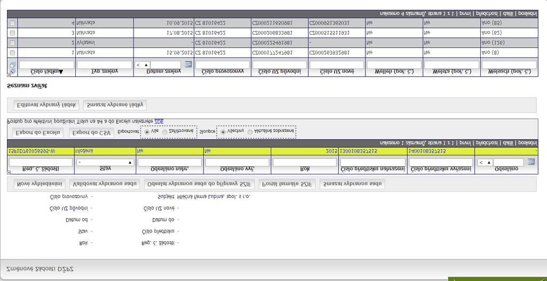Tick checkbox for row 4 Náhrada
The height and width of the screenshot is (281, 547).
(x=13, y=23)
